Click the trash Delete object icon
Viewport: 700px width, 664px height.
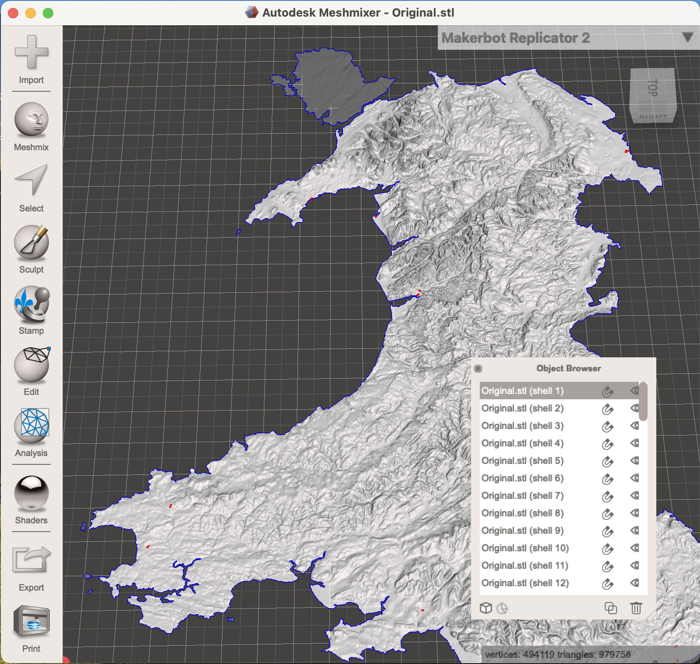[x=636, y=608]
